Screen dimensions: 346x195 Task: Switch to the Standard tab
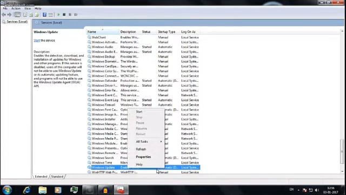[57, 177]
